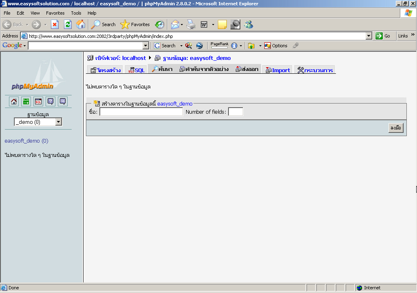Viewport: 417px width, 293px height.
Task: Expand the Links toolbar chevron
Action: tap(413, 35)
